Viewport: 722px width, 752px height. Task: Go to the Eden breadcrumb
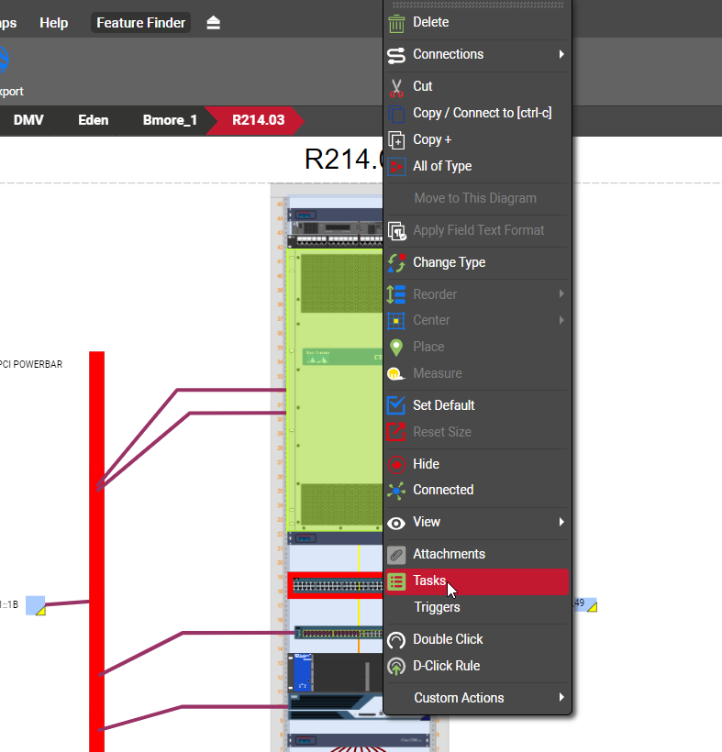(93, 120)
